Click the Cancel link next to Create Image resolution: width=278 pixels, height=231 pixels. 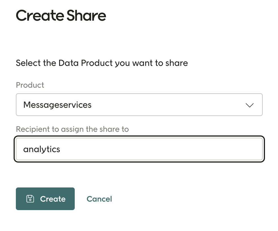(99, 199)
